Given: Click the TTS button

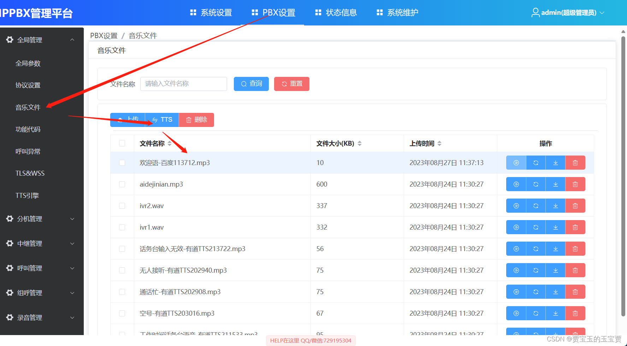Looking at the screenshot, I should [162, 120].
